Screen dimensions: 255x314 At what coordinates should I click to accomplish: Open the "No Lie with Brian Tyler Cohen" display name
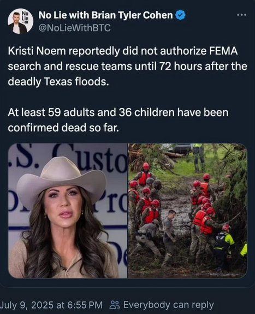[105, 15]
